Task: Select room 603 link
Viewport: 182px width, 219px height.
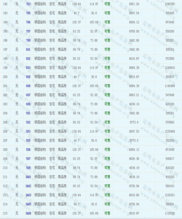Action: 28,68
